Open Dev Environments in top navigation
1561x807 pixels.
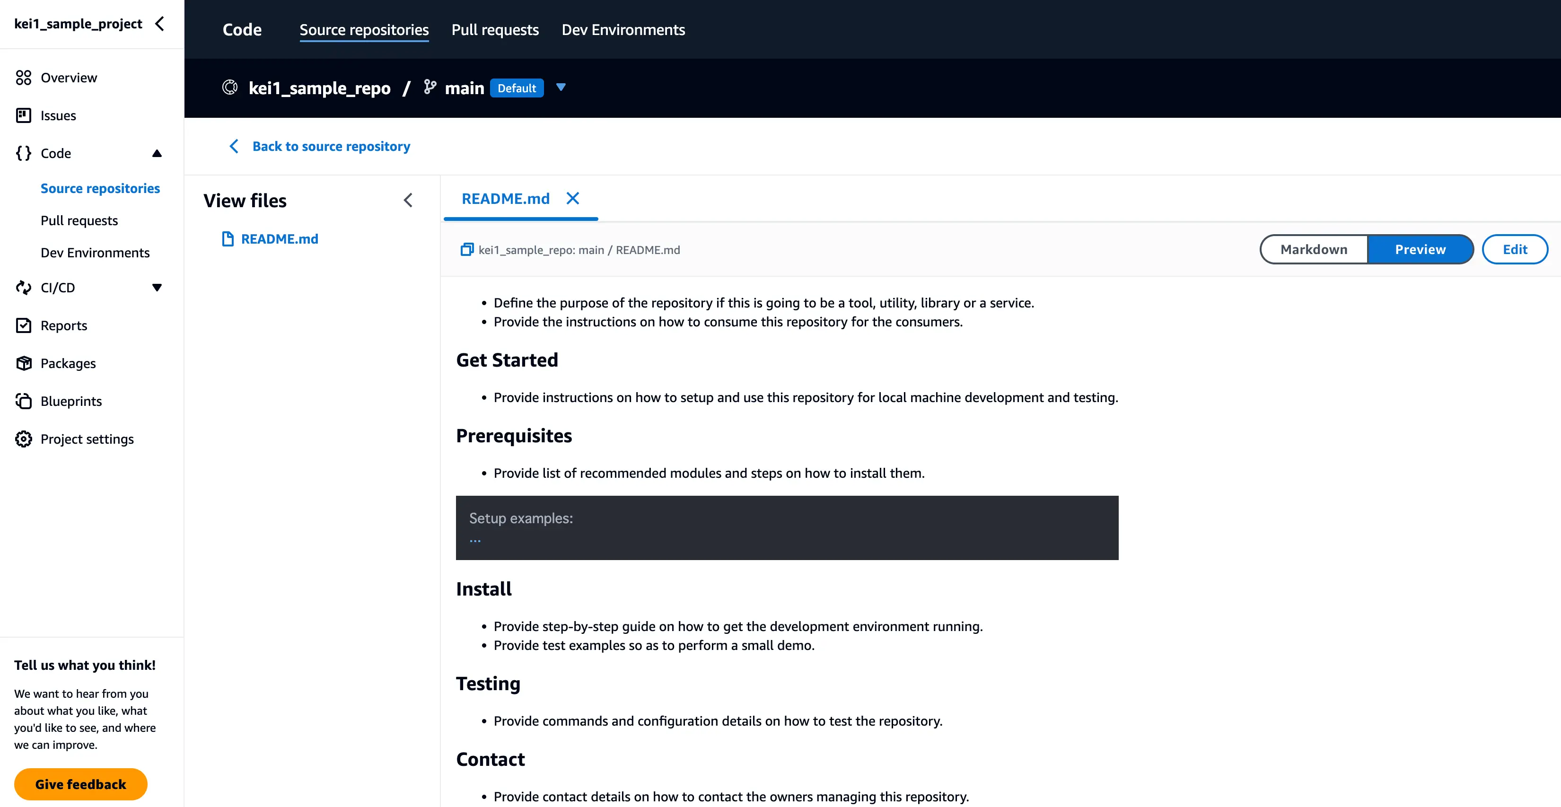pyautogui.click(x=623, y=30)
